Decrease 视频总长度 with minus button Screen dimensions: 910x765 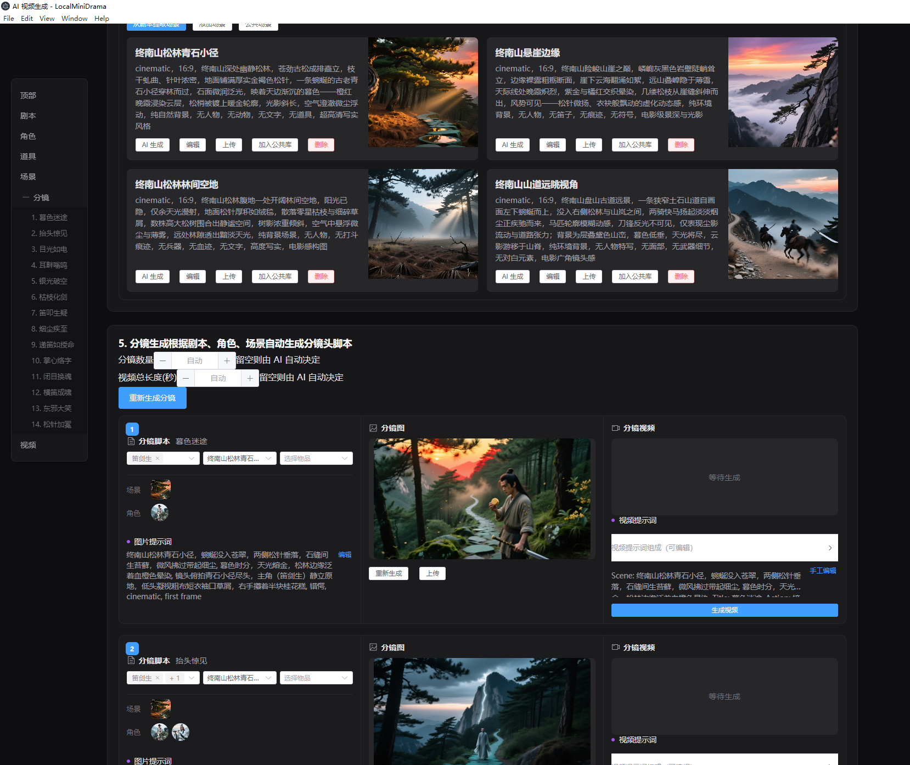pyautogui.click(x=186, y=378)
